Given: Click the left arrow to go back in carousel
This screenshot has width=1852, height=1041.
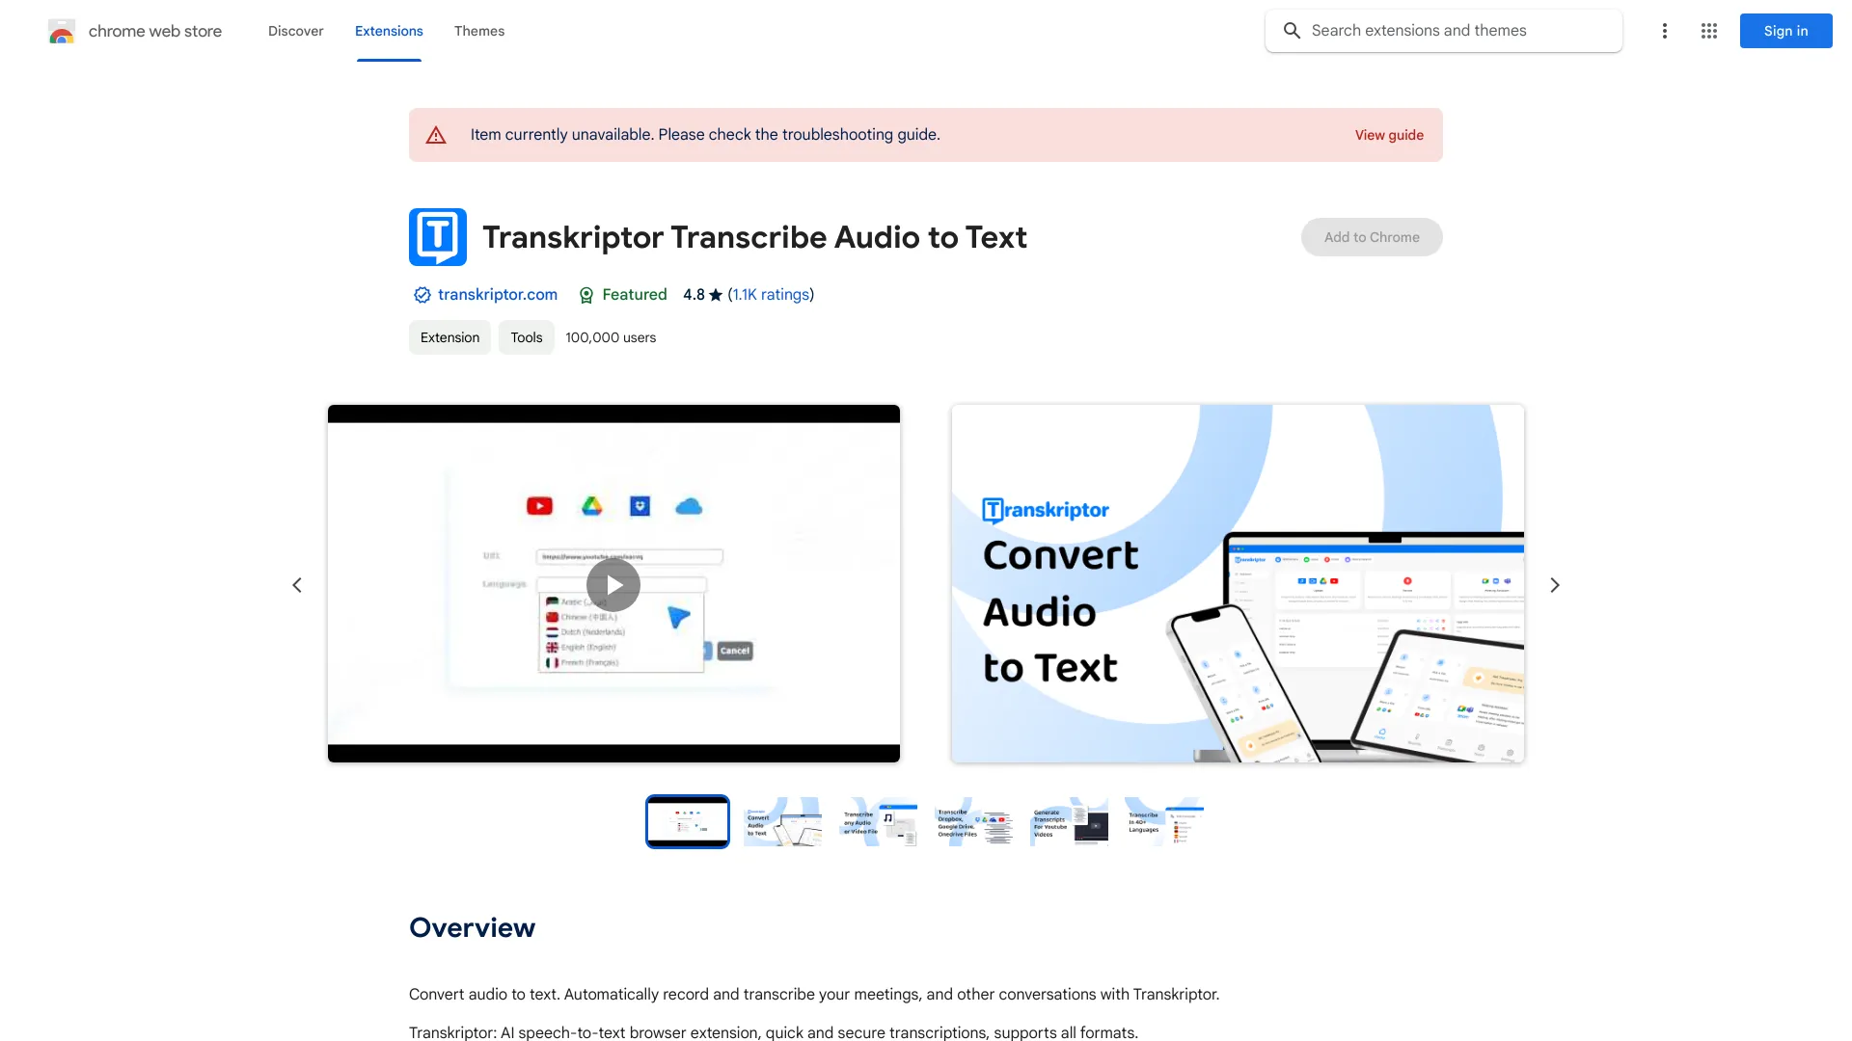Looking at the screenshot, I should (x=295, y=585).
